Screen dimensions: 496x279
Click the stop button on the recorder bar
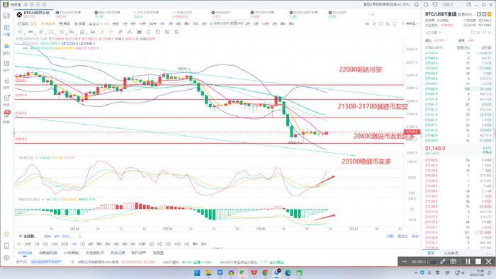pos(478,261)
